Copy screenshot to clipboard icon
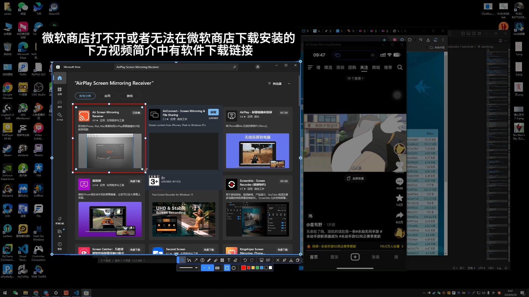 298,260
